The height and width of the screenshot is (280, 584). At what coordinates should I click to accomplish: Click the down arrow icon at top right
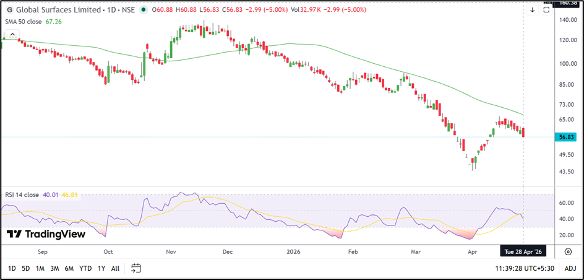532,10
